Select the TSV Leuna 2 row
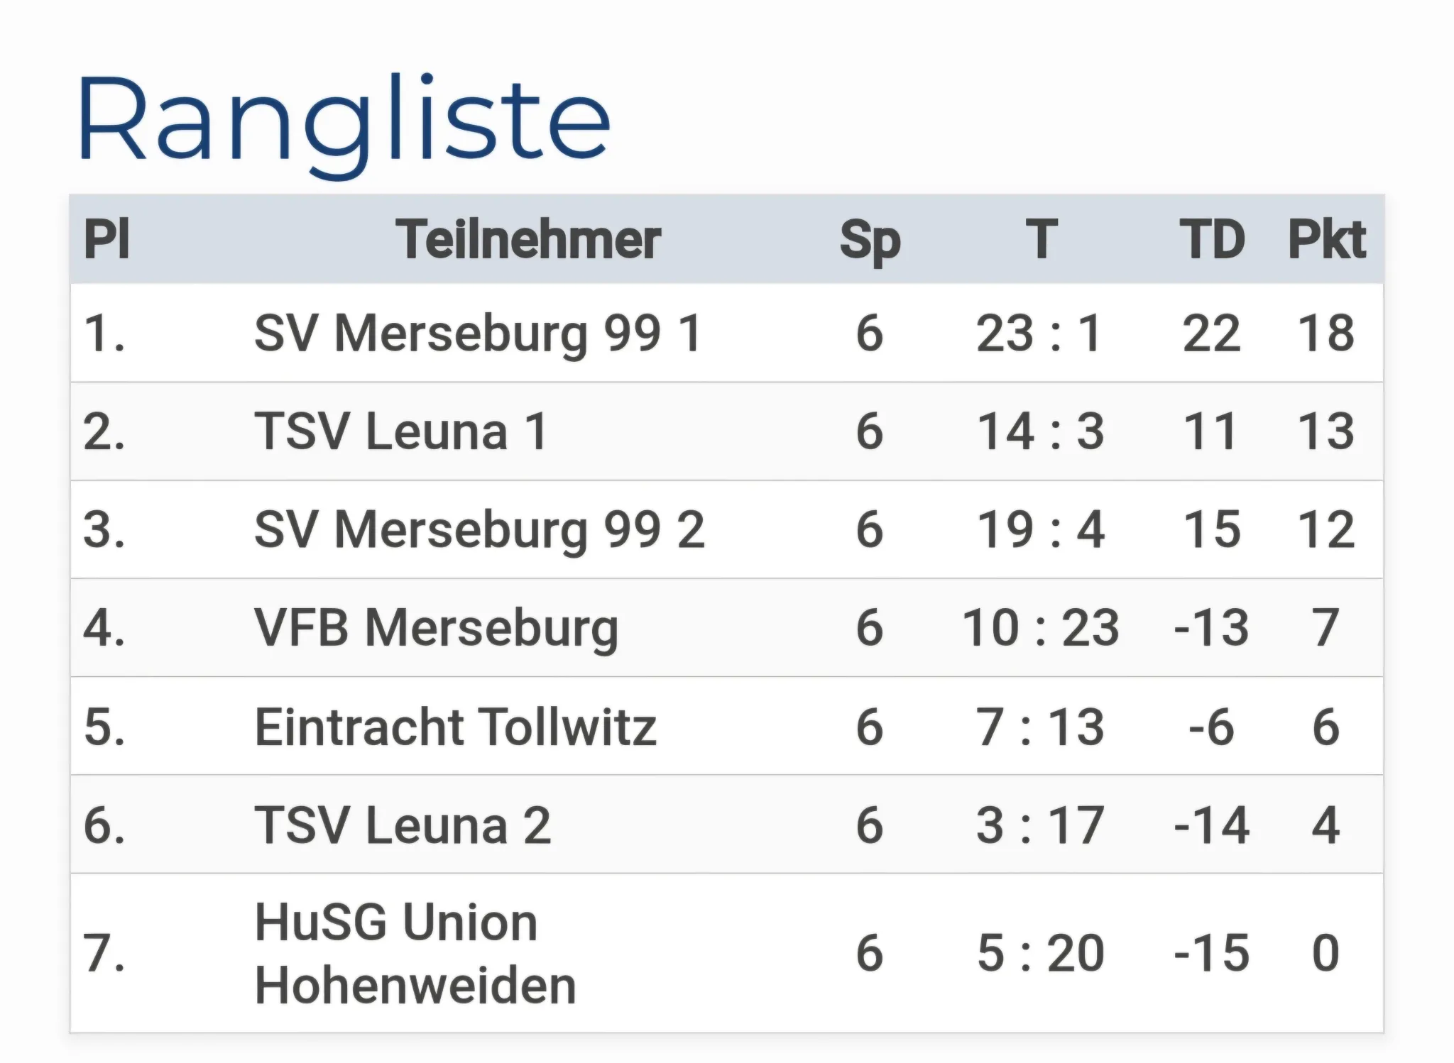The height and width of the screenshot is (1063, 1454). [403, 825]
